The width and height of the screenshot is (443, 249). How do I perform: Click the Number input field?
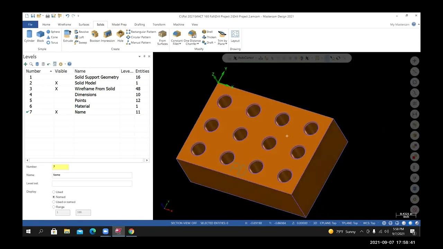(61, 167)
